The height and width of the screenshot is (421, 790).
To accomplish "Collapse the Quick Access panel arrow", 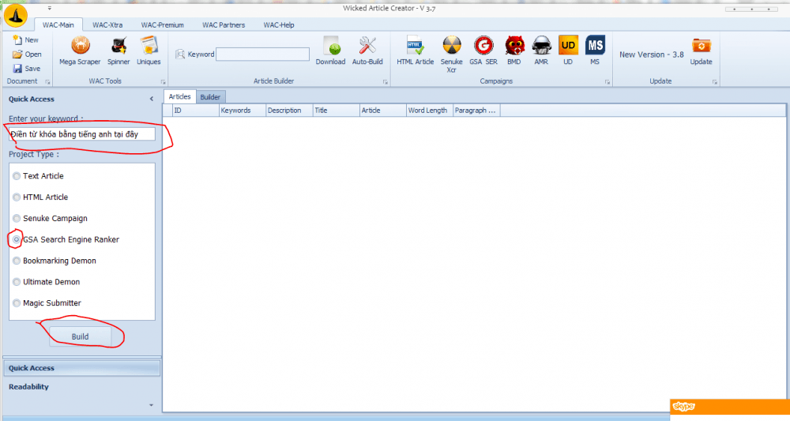I will pyautogui.click(x=152, y=99).
